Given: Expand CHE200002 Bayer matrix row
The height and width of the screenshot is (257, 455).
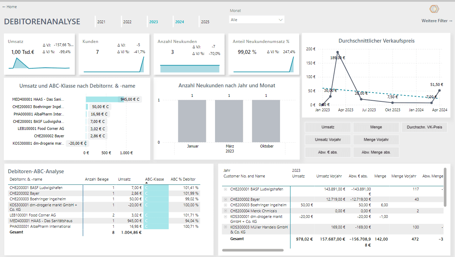Looking at the screenshot, I should [225, 199].
